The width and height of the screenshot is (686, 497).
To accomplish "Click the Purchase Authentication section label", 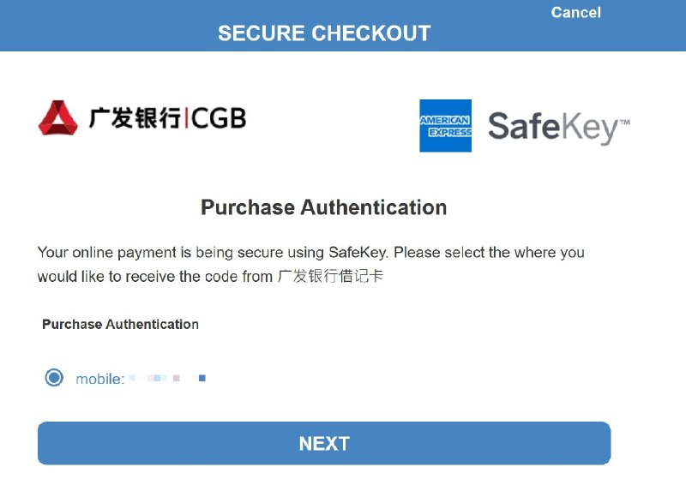I will pos(120,324).
